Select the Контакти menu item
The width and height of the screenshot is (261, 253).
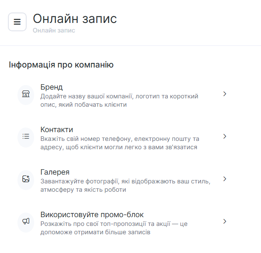[57, 130]
